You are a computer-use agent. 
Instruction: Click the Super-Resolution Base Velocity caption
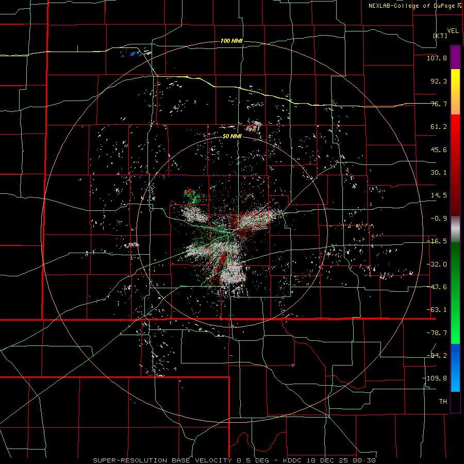pyautogui.click(x=235, y=460)
